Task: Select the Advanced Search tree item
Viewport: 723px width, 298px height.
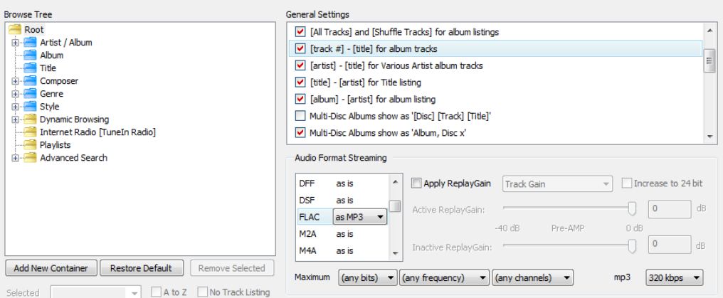Action: [x=73, y=158]
